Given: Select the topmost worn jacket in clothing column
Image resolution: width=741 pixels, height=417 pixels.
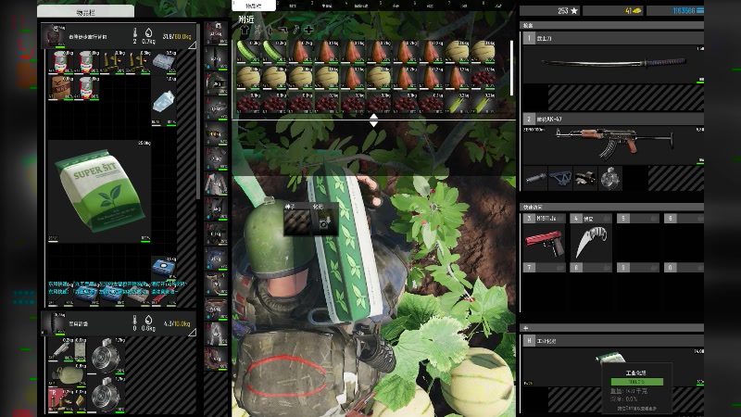Looking at the screenshot, I should 216,32.
